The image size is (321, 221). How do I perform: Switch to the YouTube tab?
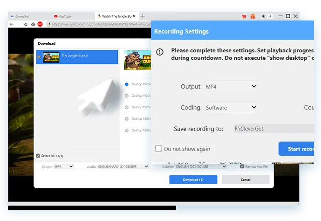(62, 16)
